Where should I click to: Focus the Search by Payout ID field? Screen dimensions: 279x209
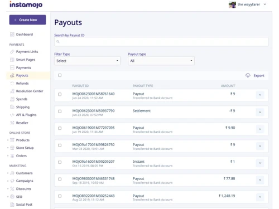tap(161, 42)
